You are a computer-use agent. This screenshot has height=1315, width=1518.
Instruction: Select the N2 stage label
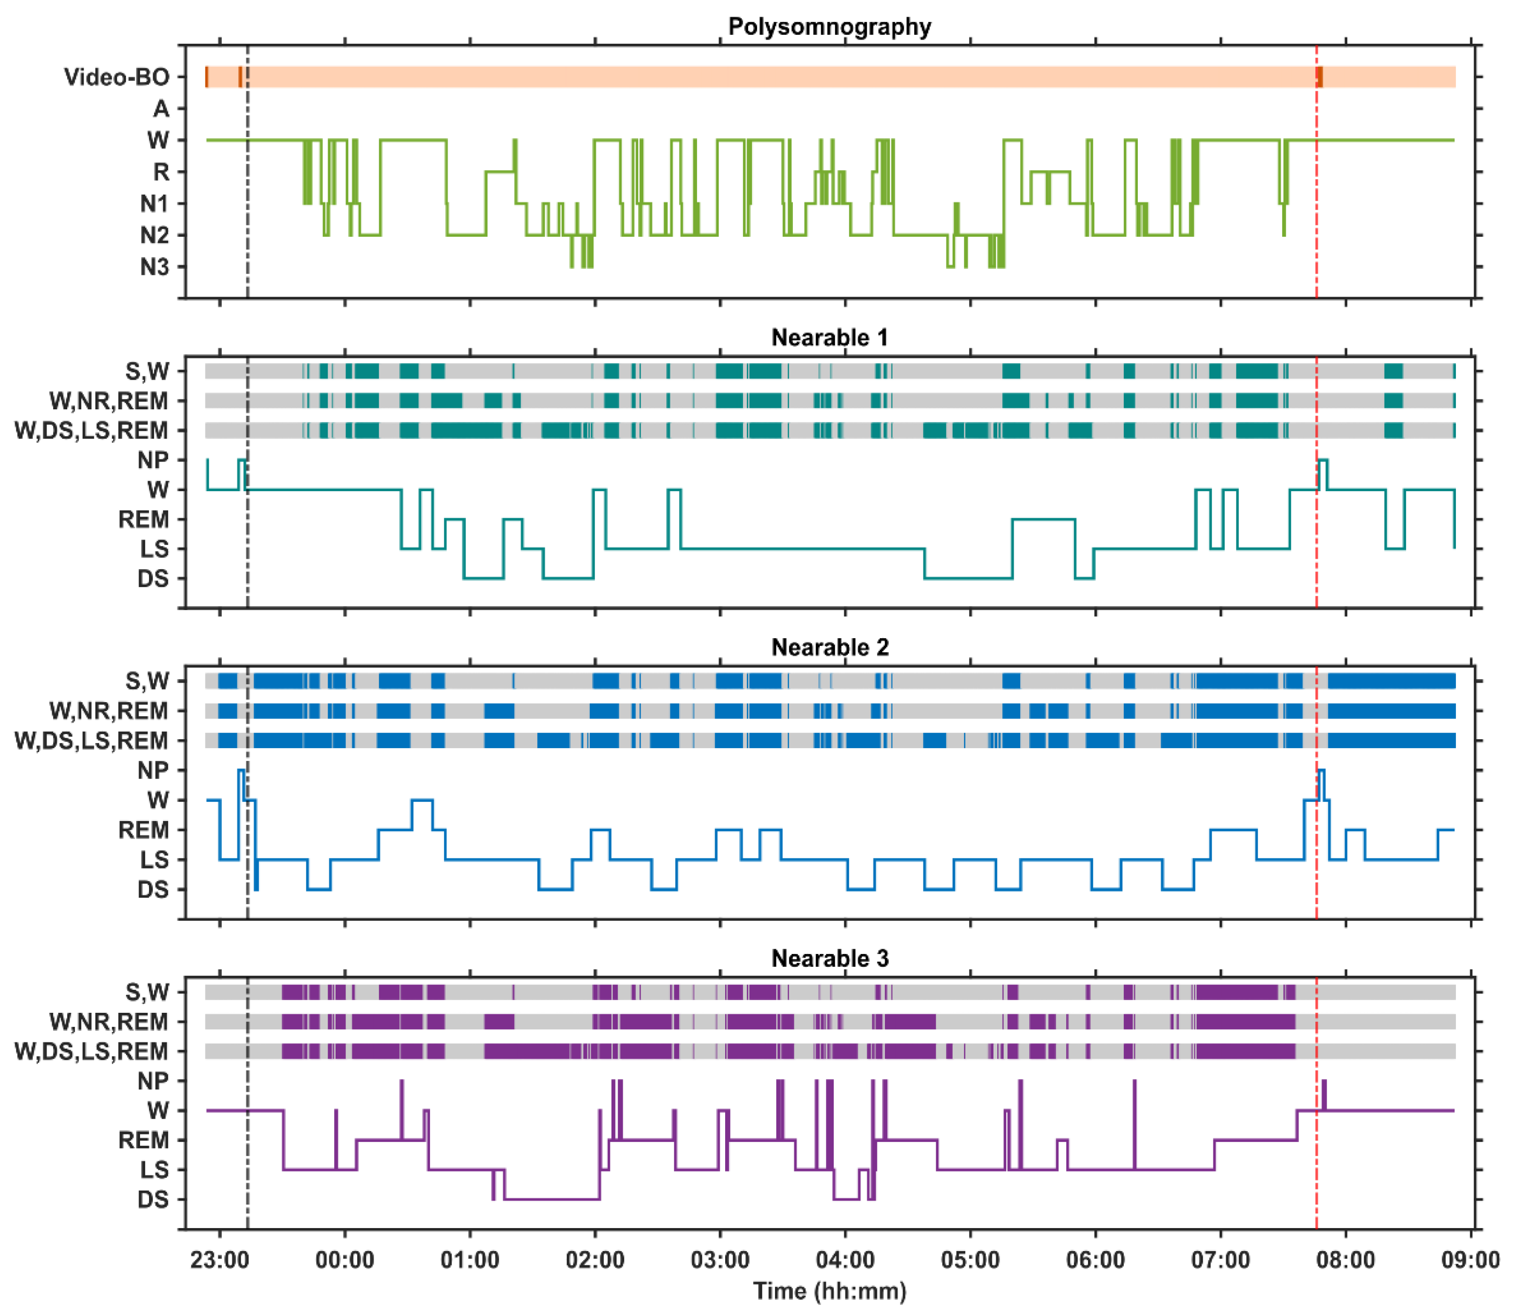[x=155, y=235]
